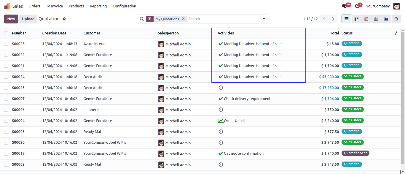Image resolution: width=405 pixels, height=174 pixels.
Task: Switch to Kanban view
Action: [356, 19]
